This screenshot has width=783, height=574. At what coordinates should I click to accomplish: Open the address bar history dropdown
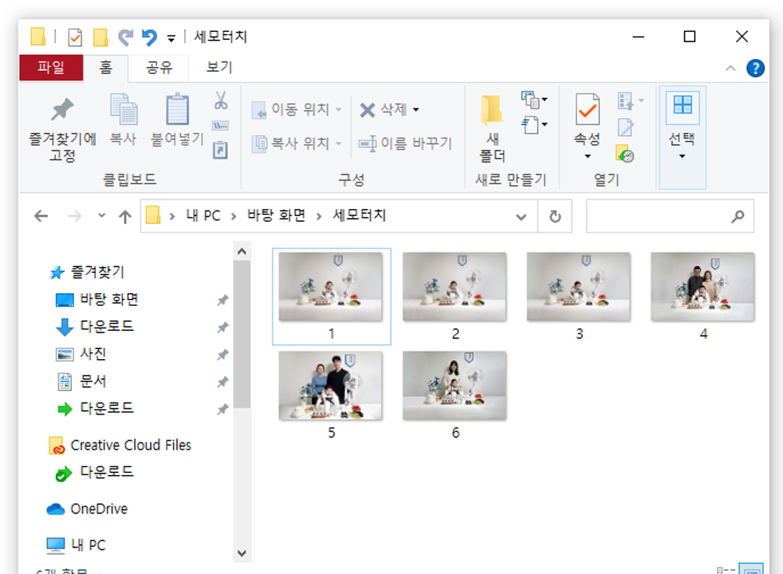coord(521,217)
